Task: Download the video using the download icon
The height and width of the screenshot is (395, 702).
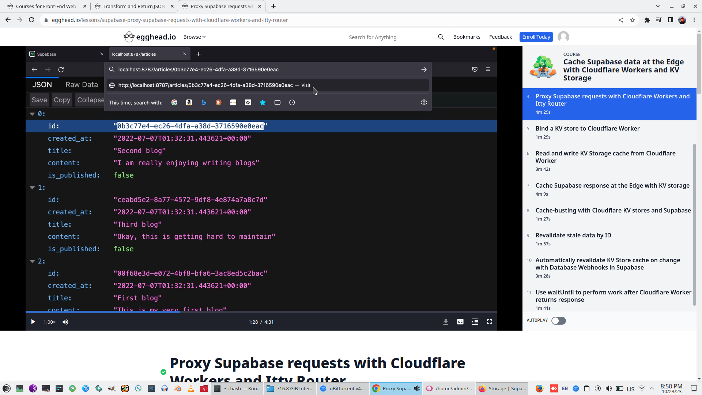Action: (x=445, y=322)
